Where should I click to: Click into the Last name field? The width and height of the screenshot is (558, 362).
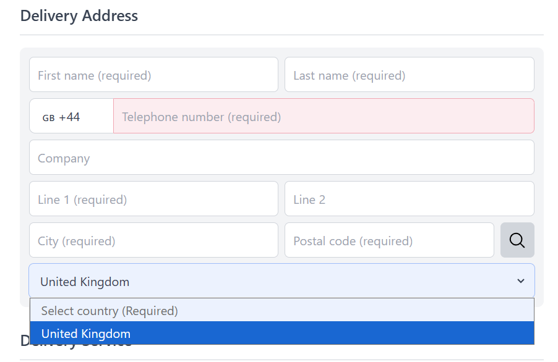tap(409, 75)
